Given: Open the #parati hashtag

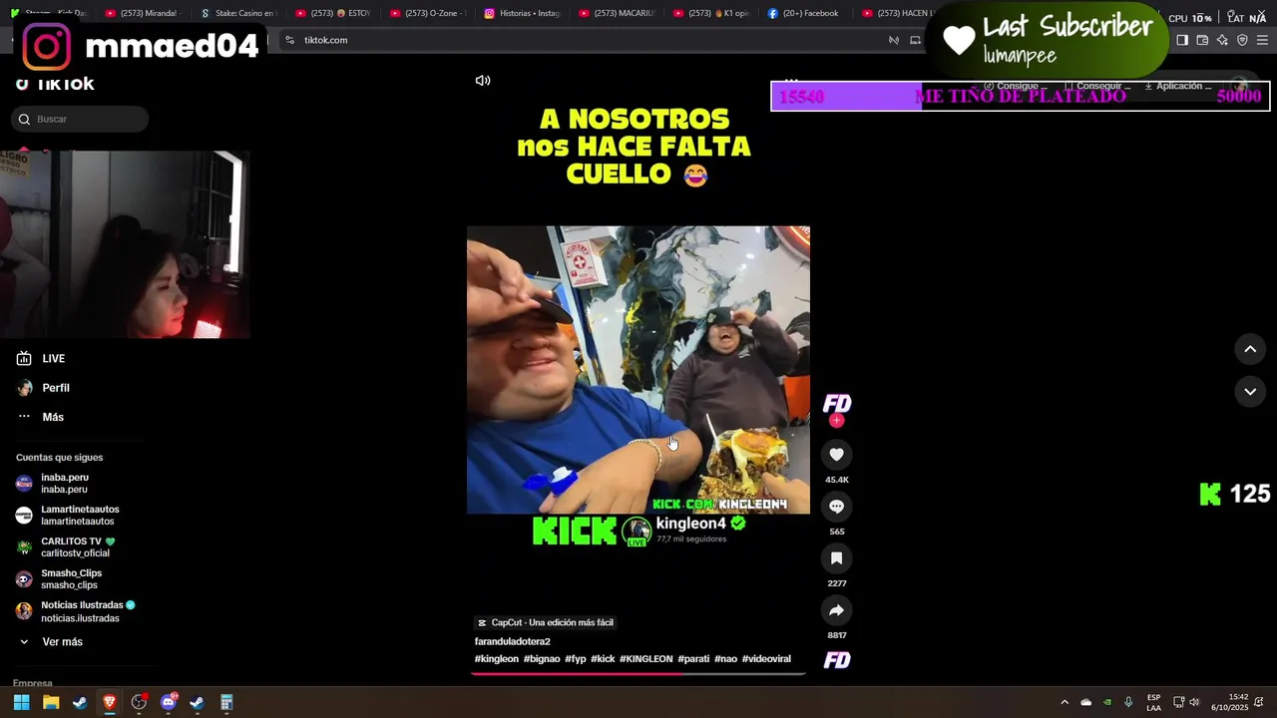Looking at the screenshot, I should pyautogui.click(x=693, y=659).
